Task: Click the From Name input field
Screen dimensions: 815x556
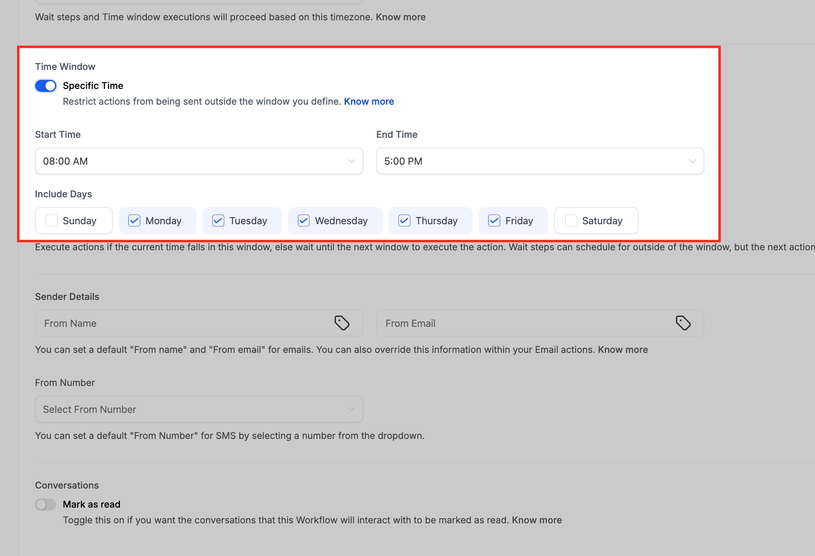Action: pyautogui.click(x=182, y=323)
